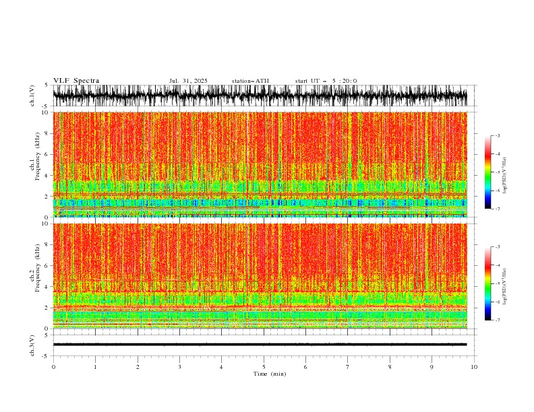This screenshot has height=412, width=534.
Task: Click the 'VLF Spectra' title text
Action: pos(76,81)
